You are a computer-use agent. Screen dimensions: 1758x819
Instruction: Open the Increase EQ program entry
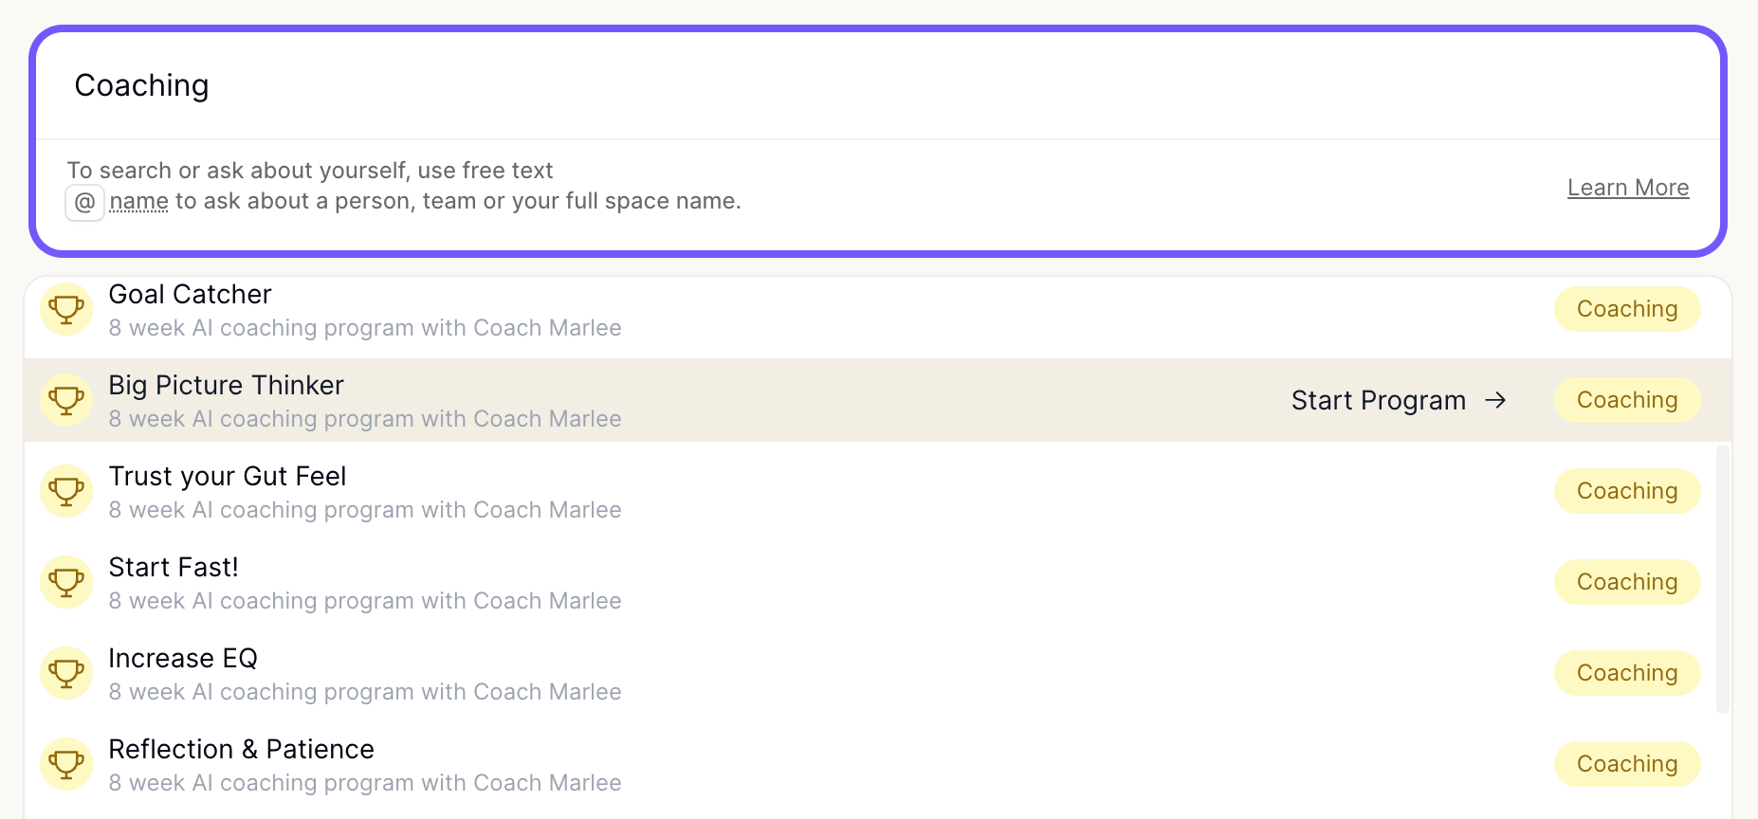coord(878,673)
